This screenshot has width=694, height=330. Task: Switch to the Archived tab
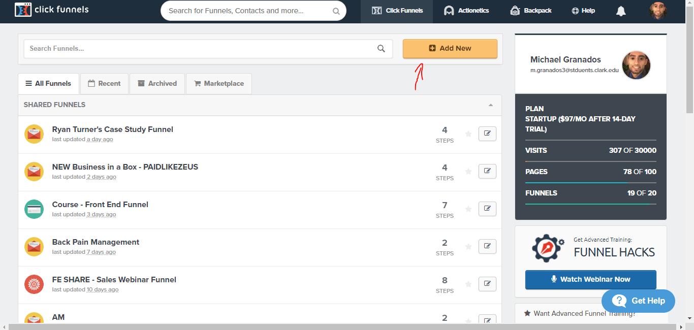[x=157, y=84]
